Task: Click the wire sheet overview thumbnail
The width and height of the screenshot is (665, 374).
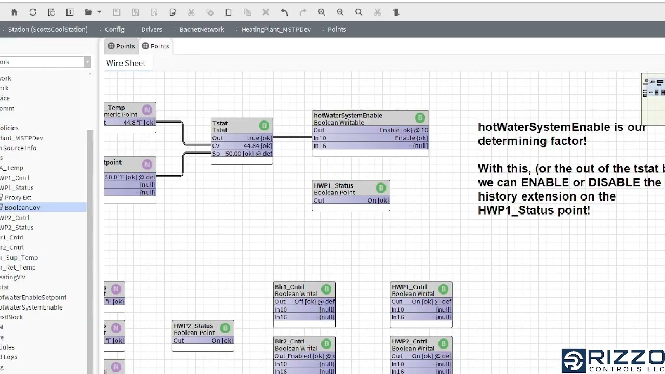Action: 653,100
